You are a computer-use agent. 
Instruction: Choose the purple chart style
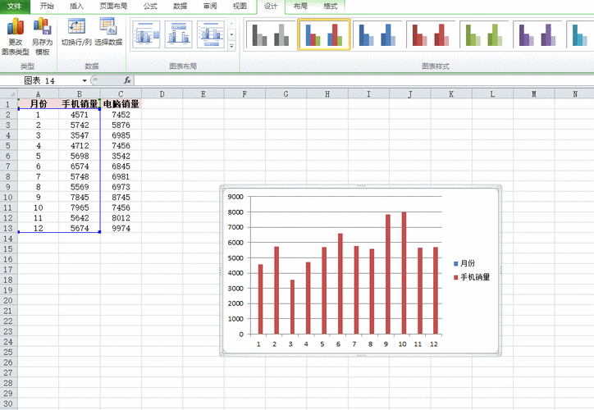pyautogui.click(x=537, y=35)
